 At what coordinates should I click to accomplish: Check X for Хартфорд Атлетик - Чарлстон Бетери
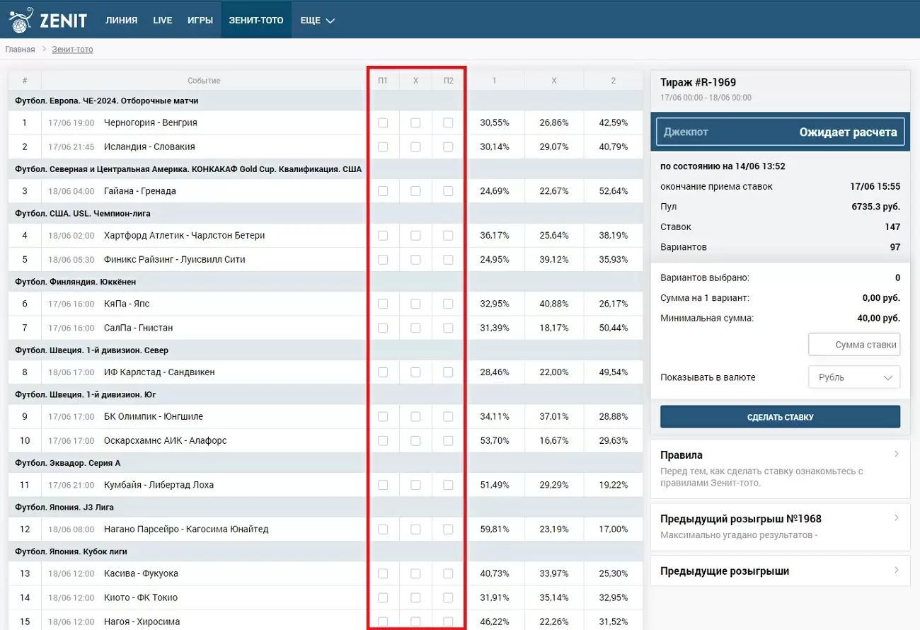click(415, 235)
